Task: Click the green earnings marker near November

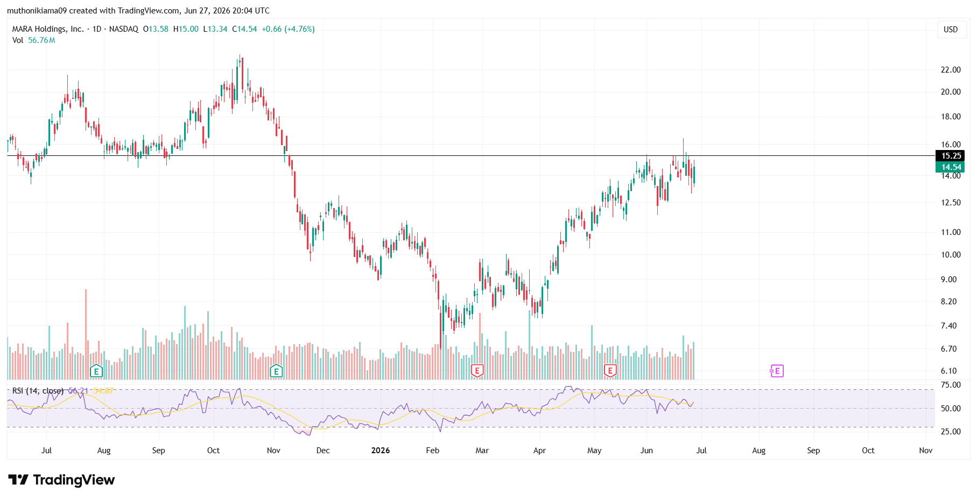Action: click(x=276, y=371)
